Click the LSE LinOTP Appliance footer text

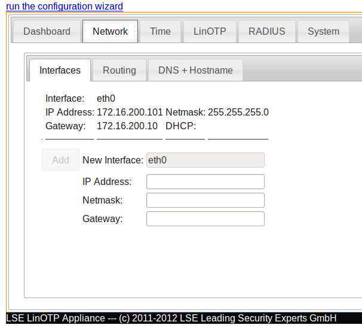(171, 318)
